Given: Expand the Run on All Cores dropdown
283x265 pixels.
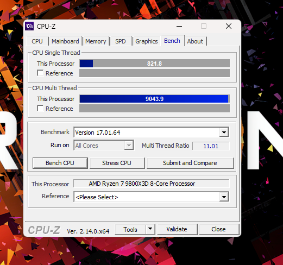Looking at the screenshot, I should [x=104, y=146].
